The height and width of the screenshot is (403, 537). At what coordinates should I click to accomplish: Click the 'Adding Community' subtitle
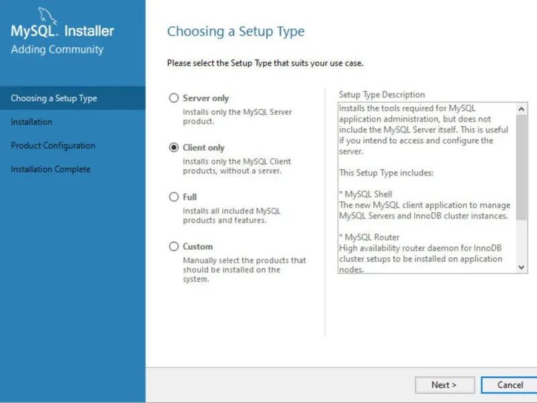[x=57, y=49]
